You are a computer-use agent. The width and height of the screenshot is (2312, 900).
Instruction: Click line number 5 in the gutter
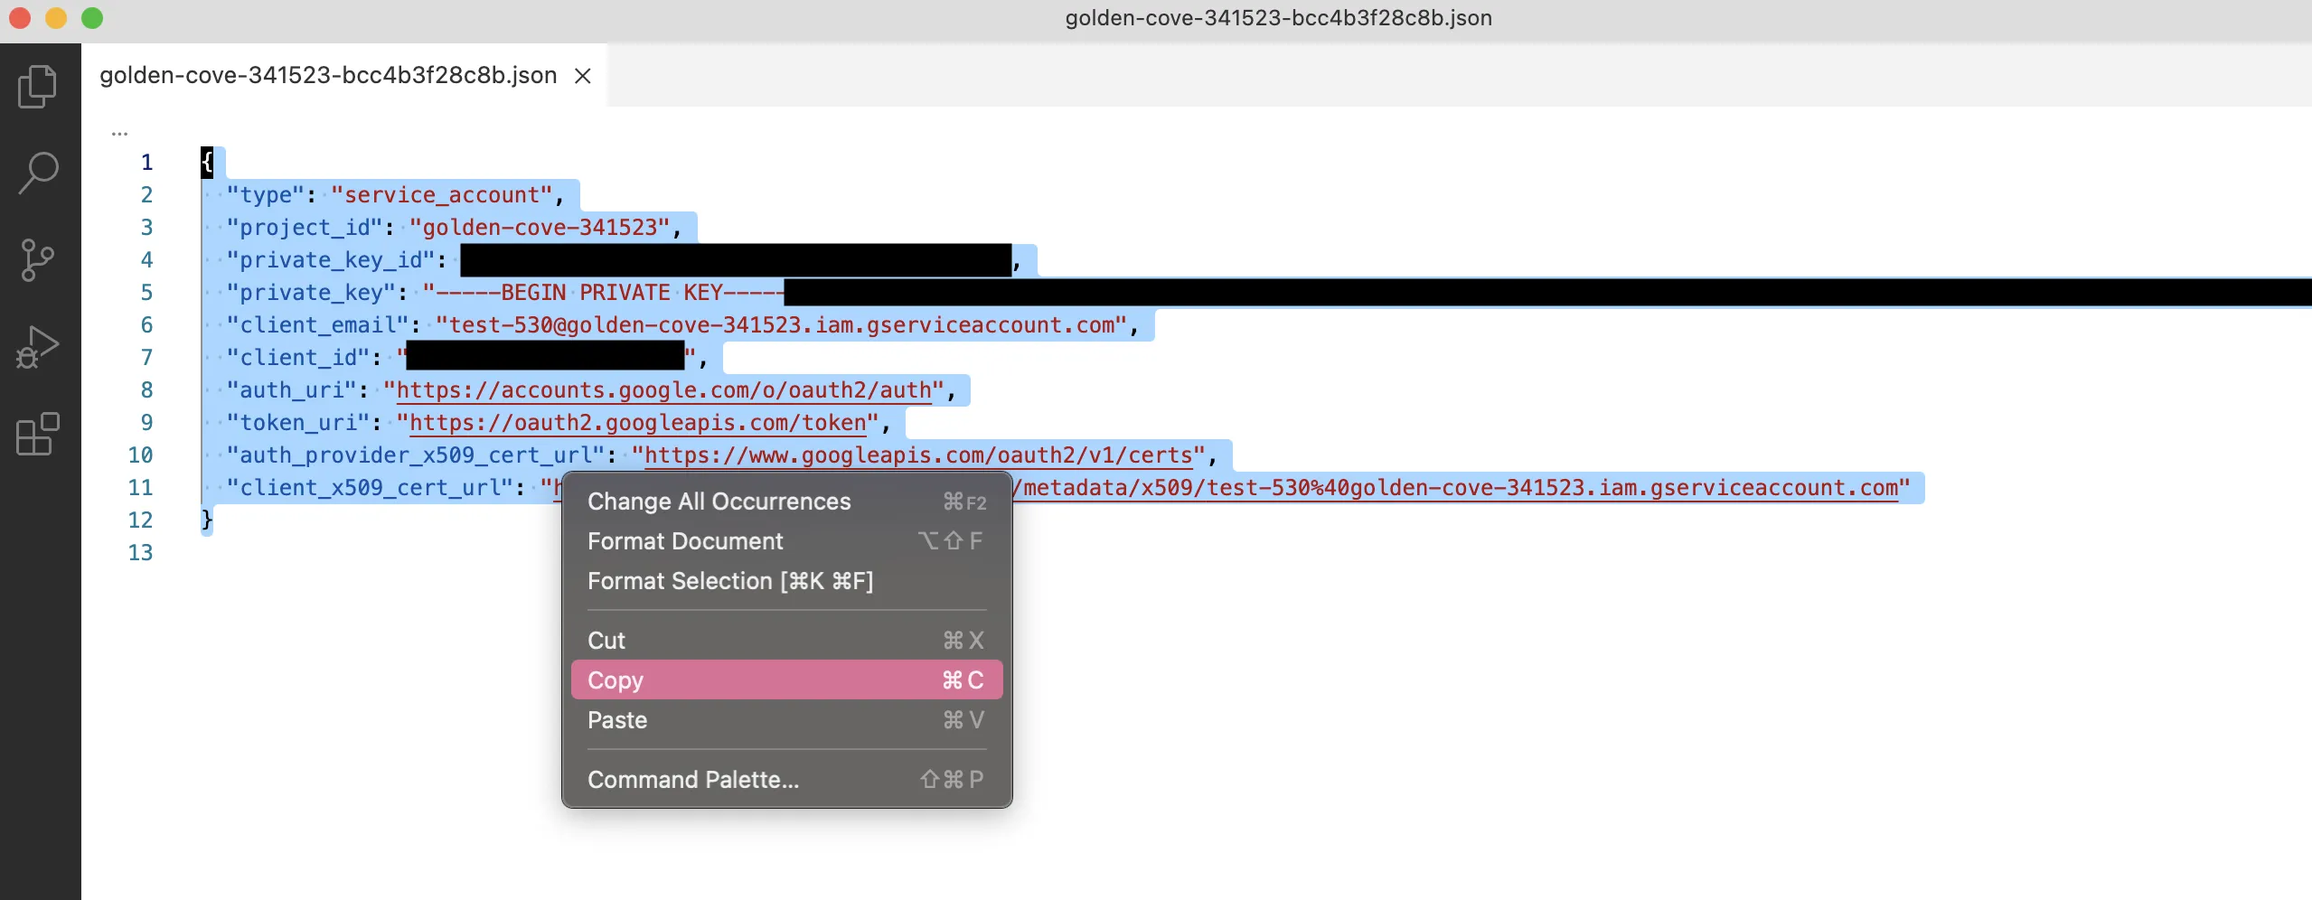(x=146, y=292)
